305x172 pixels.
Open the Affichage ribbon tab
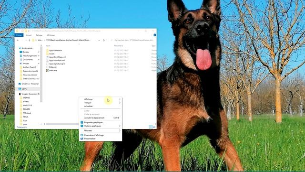[x=51, y=35]
